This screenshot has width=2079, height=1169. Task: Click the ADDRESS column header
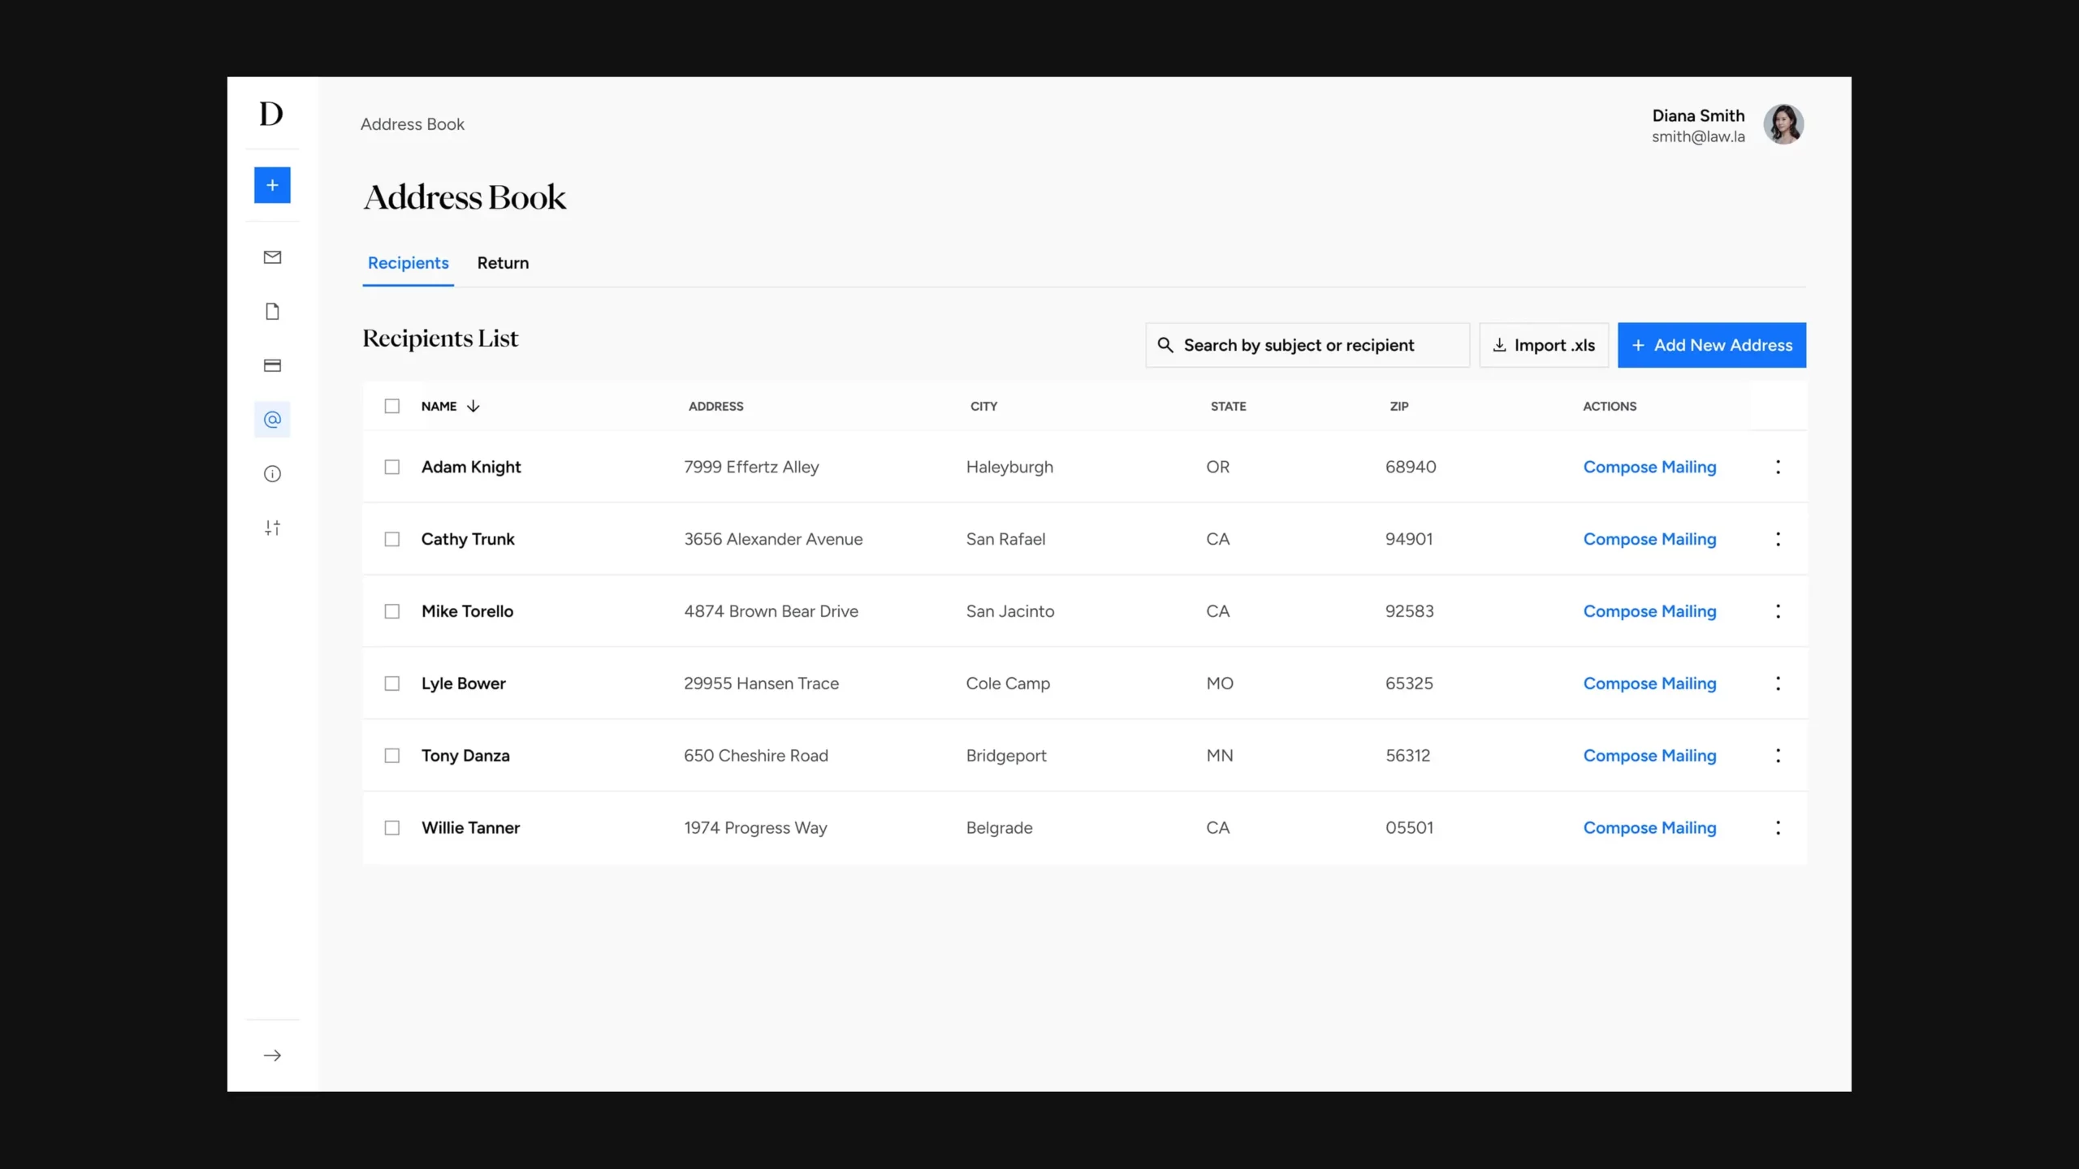[x=715, y=406]
